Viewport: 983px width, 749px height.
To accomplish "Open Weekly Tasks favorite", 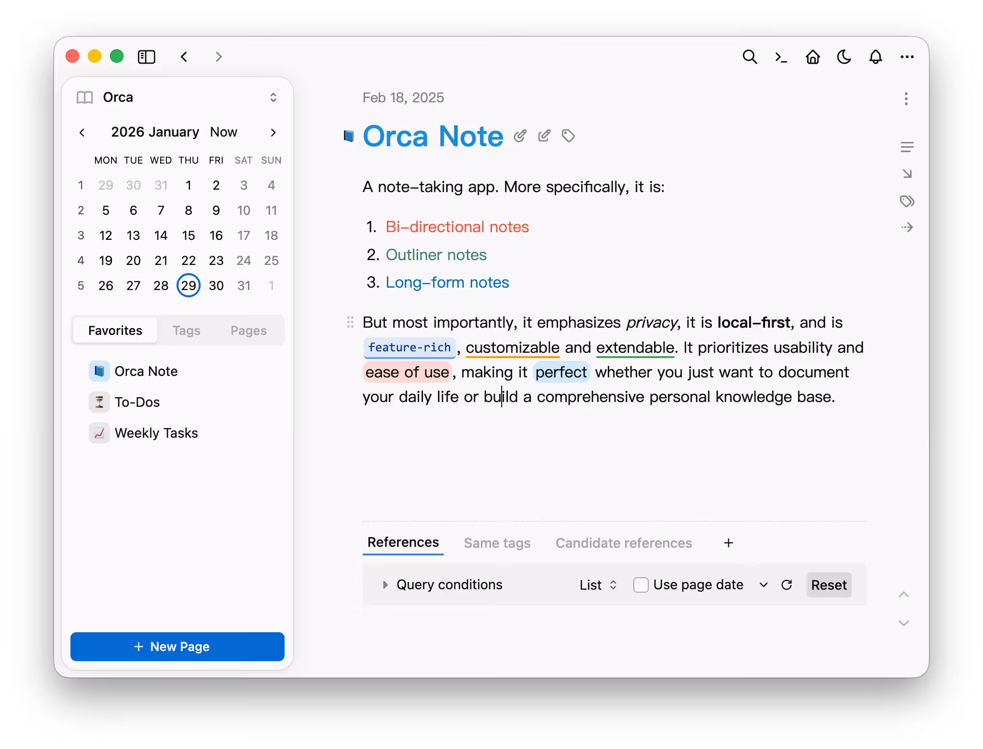I will [x=156, y=433].
